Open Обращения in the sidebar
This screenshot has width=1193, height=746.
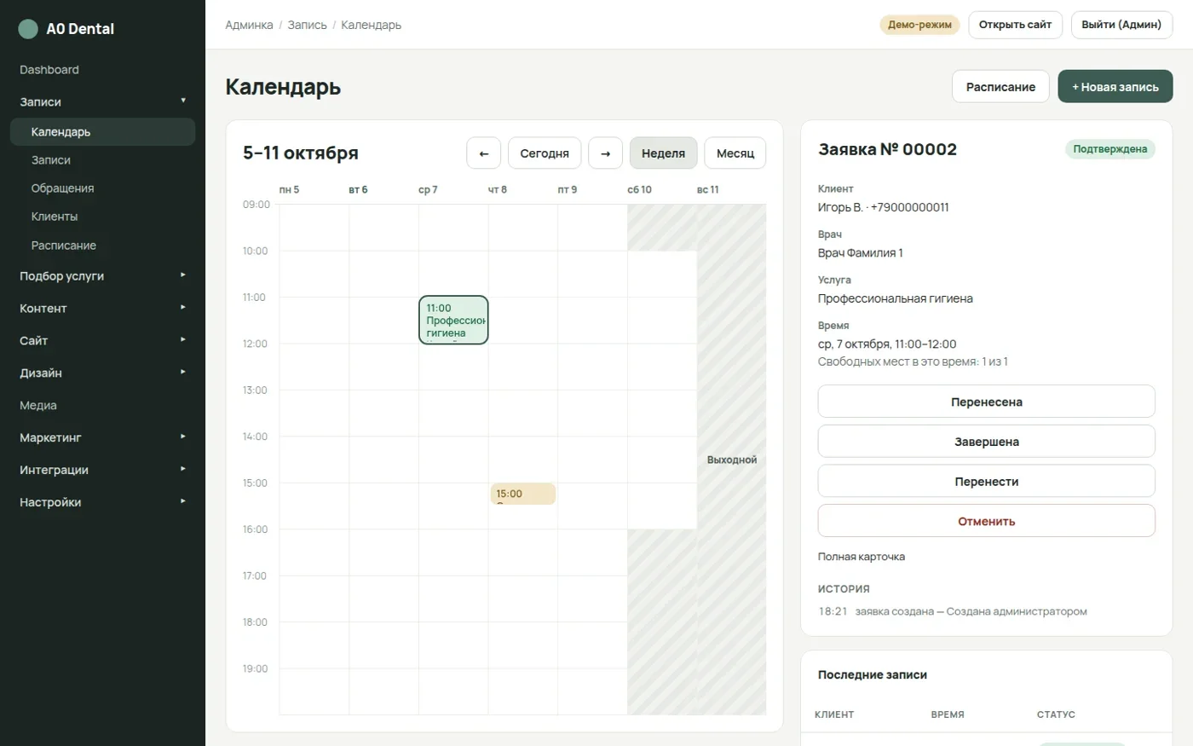coord(102,188)
